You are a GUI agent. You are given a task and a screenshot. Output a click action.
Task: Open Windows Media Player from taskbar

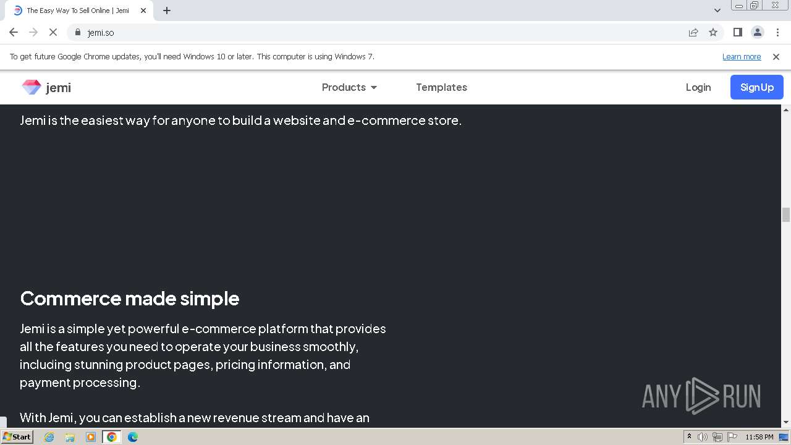click(x=91, y=437)
